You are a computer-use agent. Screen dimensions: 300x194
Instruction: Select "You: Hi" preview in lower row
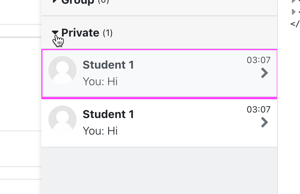(x=100, y=131)
